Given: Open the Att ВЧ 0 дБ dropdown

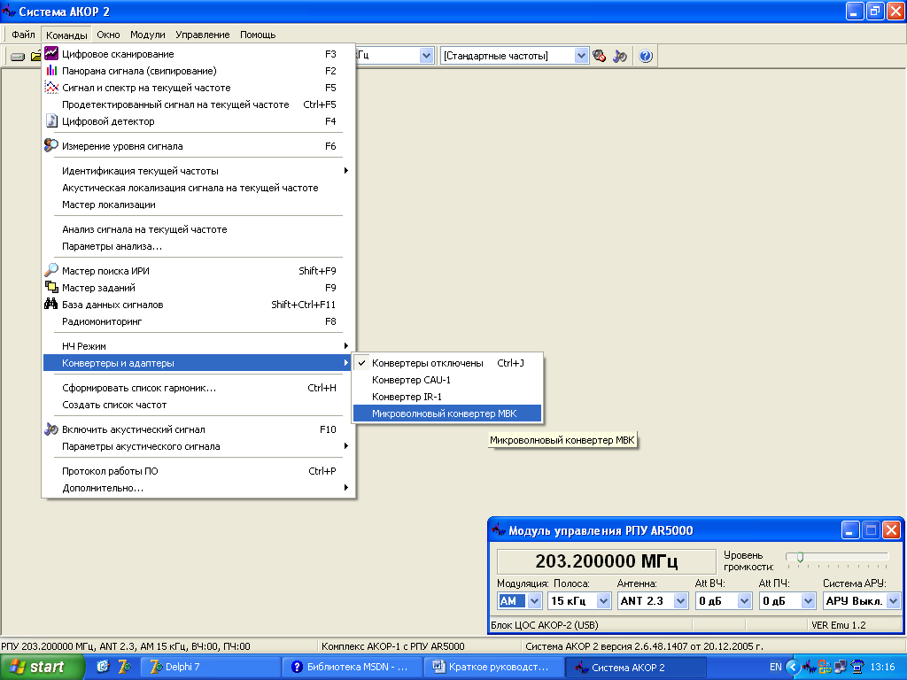Looking at the screenshot, I should (x=744, y=601).
